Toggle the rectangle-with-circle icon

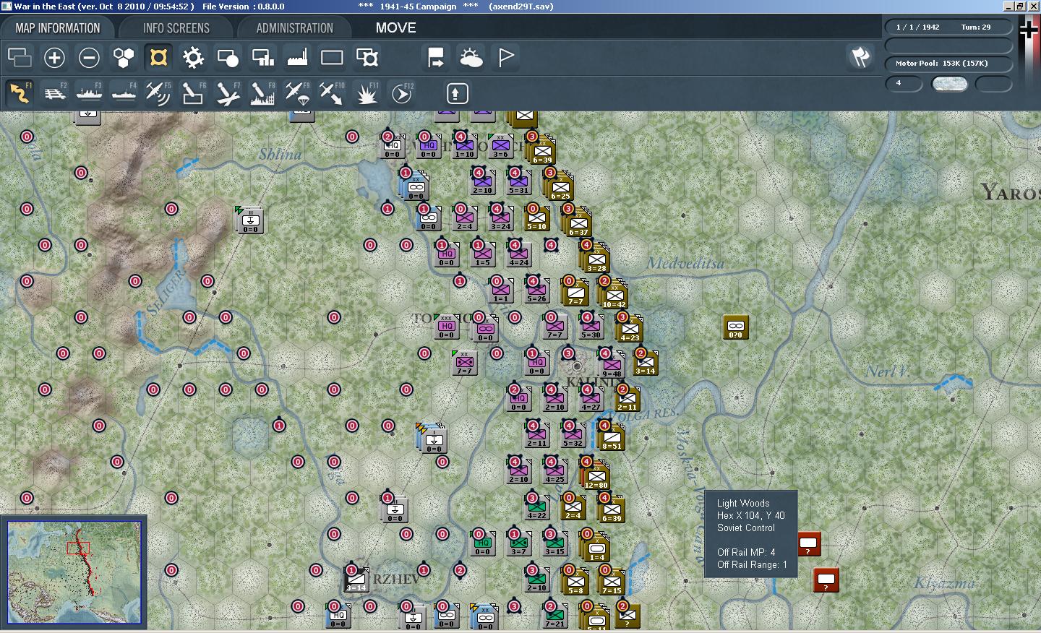[228, 57]
